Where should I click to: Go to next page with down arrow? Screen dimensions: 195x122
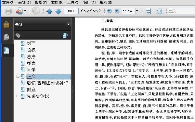[58, 11]
